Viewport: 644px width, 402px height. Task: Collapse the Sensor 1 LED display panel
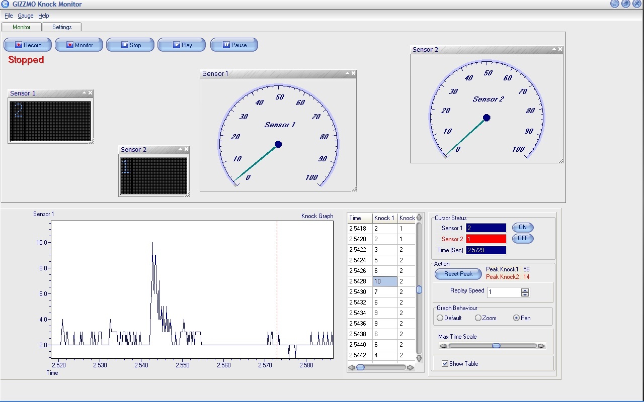tap(85, 93)
